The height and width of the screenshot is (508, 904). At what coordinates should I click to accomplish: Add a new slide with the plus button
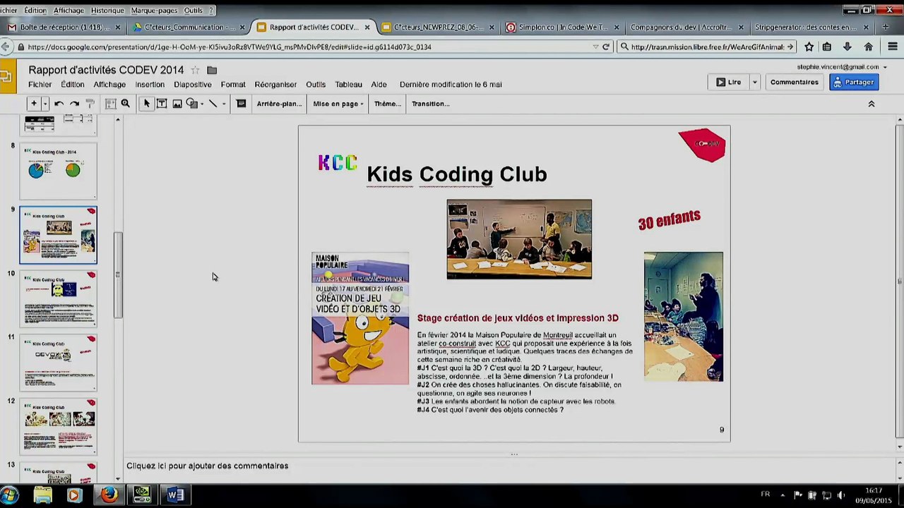click(x=33, y=104)
